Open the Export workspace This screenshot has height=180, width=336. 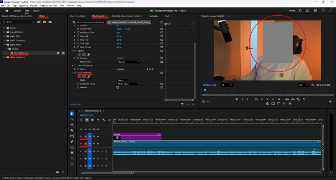point(36,11)
